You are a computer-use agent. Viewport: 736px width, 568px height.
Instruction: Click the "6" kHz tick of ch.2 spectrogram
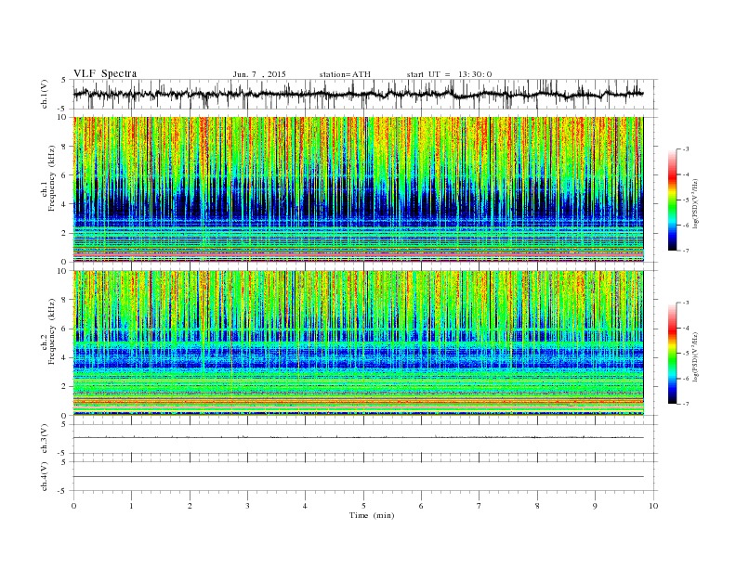(65, 329)
